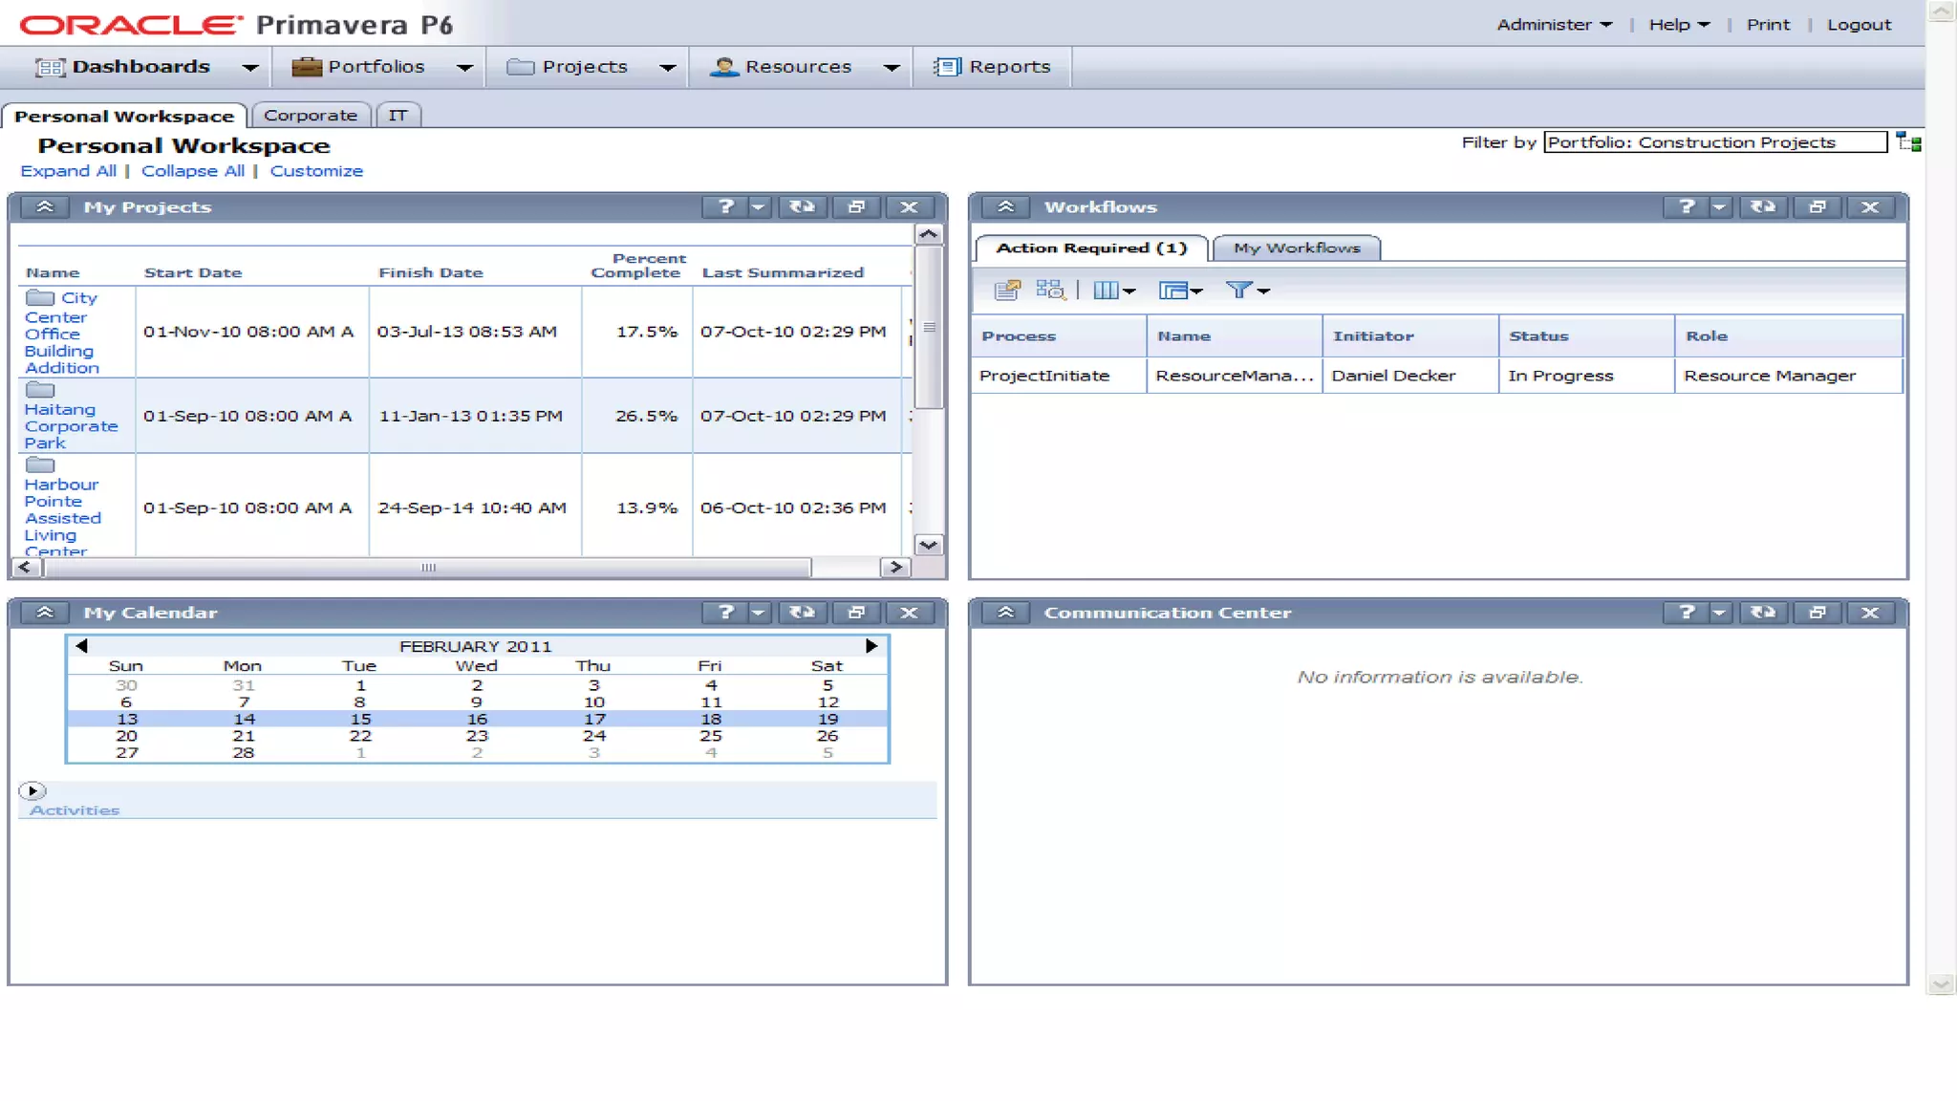The height and width of the screenshot is (1101, 1957).
Task: Click the Customize link
Action: 316,170
